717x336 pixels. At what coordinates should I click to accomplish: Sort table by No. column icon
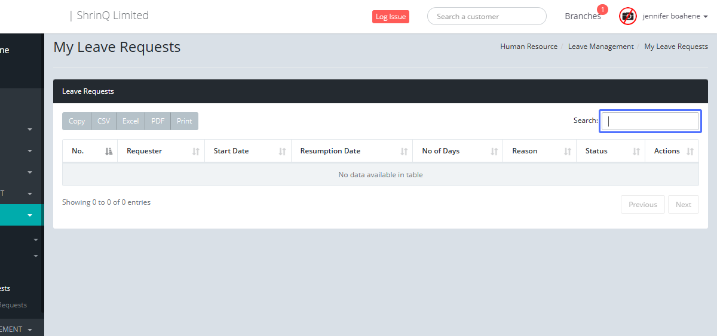pyautogui.click(x=109, y=152)
